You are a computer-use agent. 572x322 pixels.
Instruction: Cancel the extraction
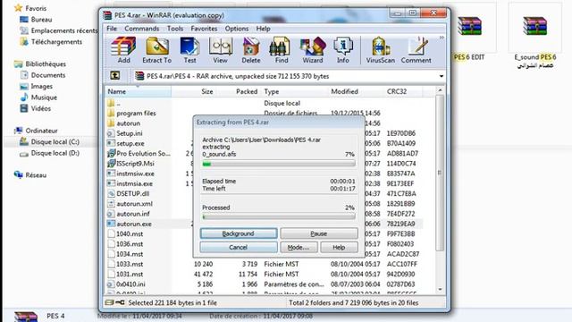click(239, 248)
